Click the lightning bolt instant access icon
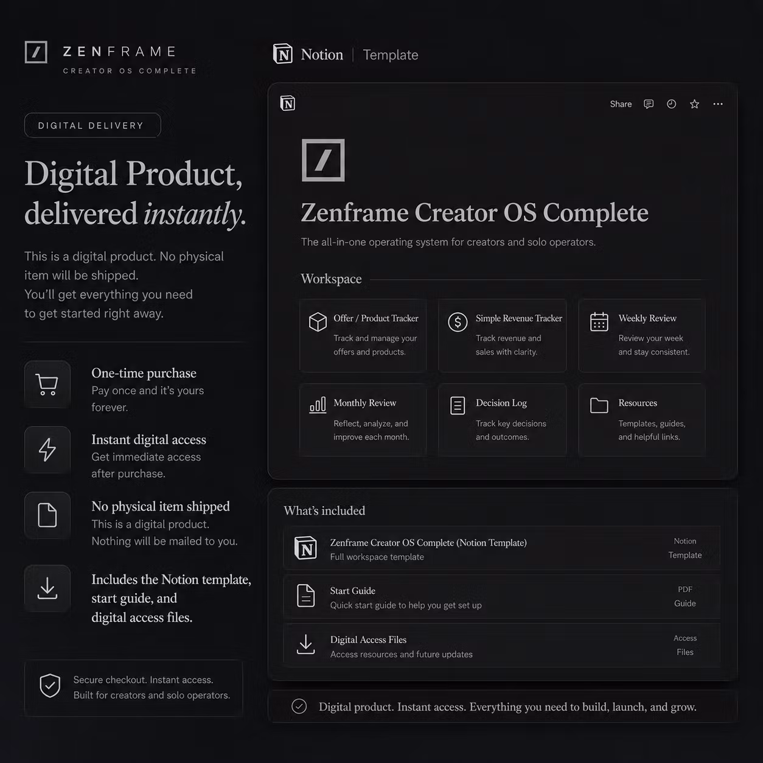Screen dimensions: 763x763 (x=47, y=450)
